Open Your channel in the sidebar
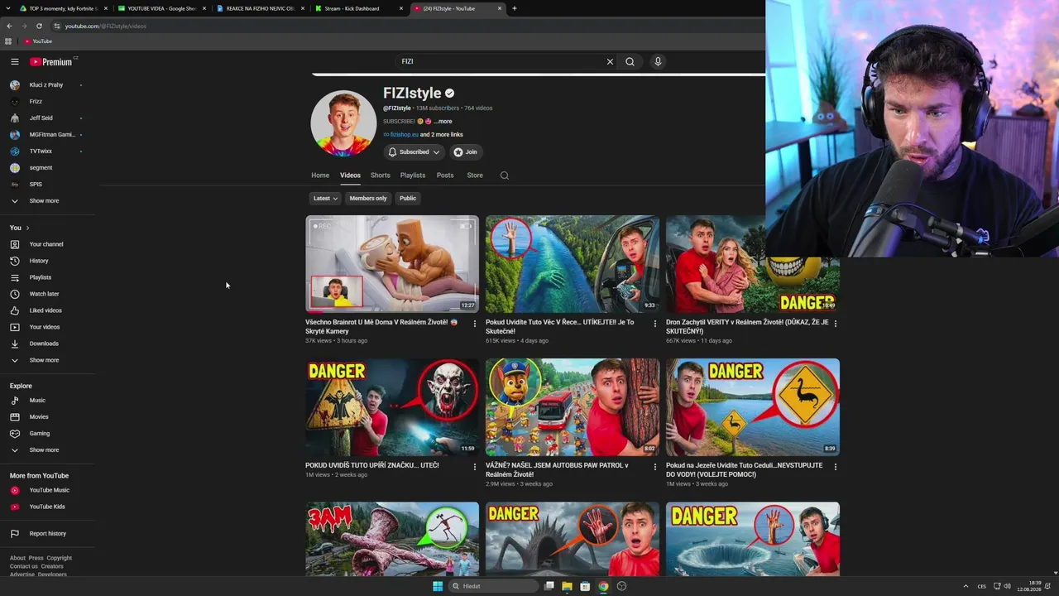 tap(48, 244)
